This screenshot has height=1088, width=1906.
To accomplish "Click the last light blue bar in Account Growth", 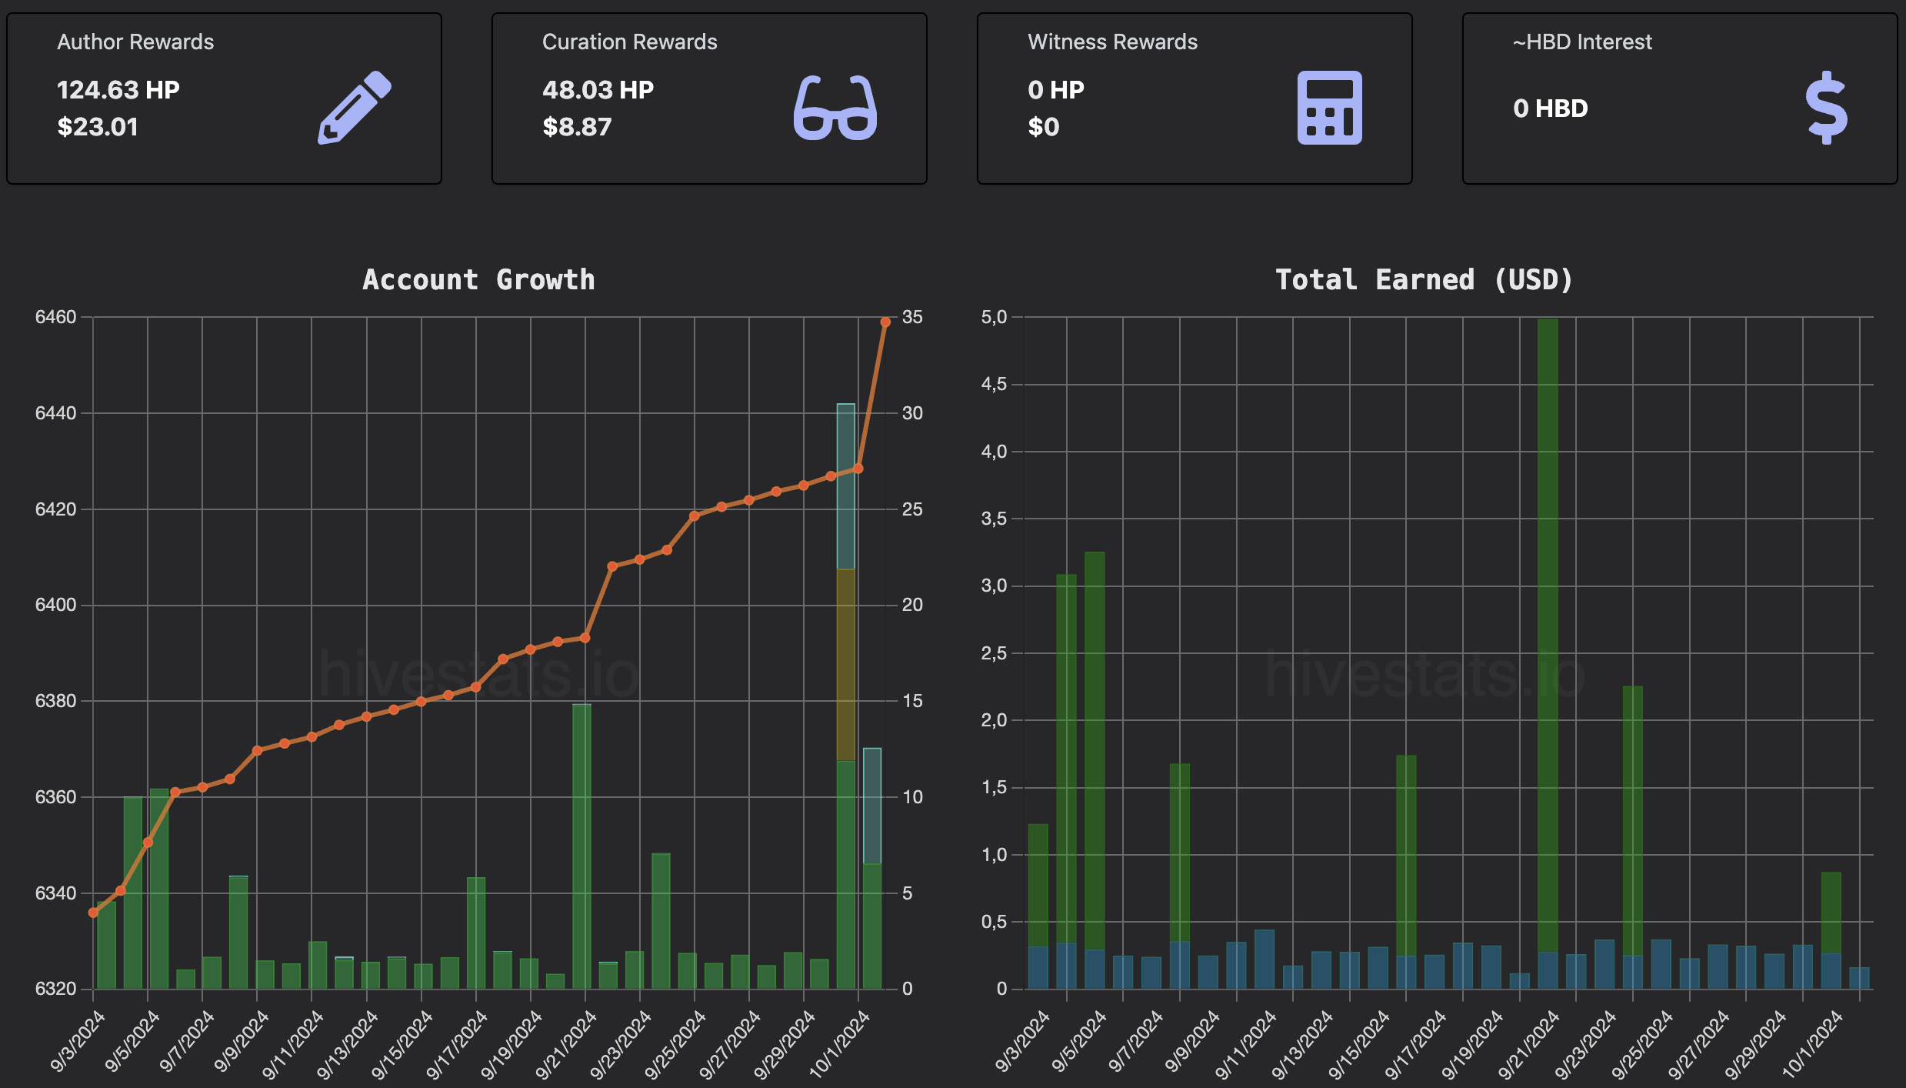I will click(872, 806).
